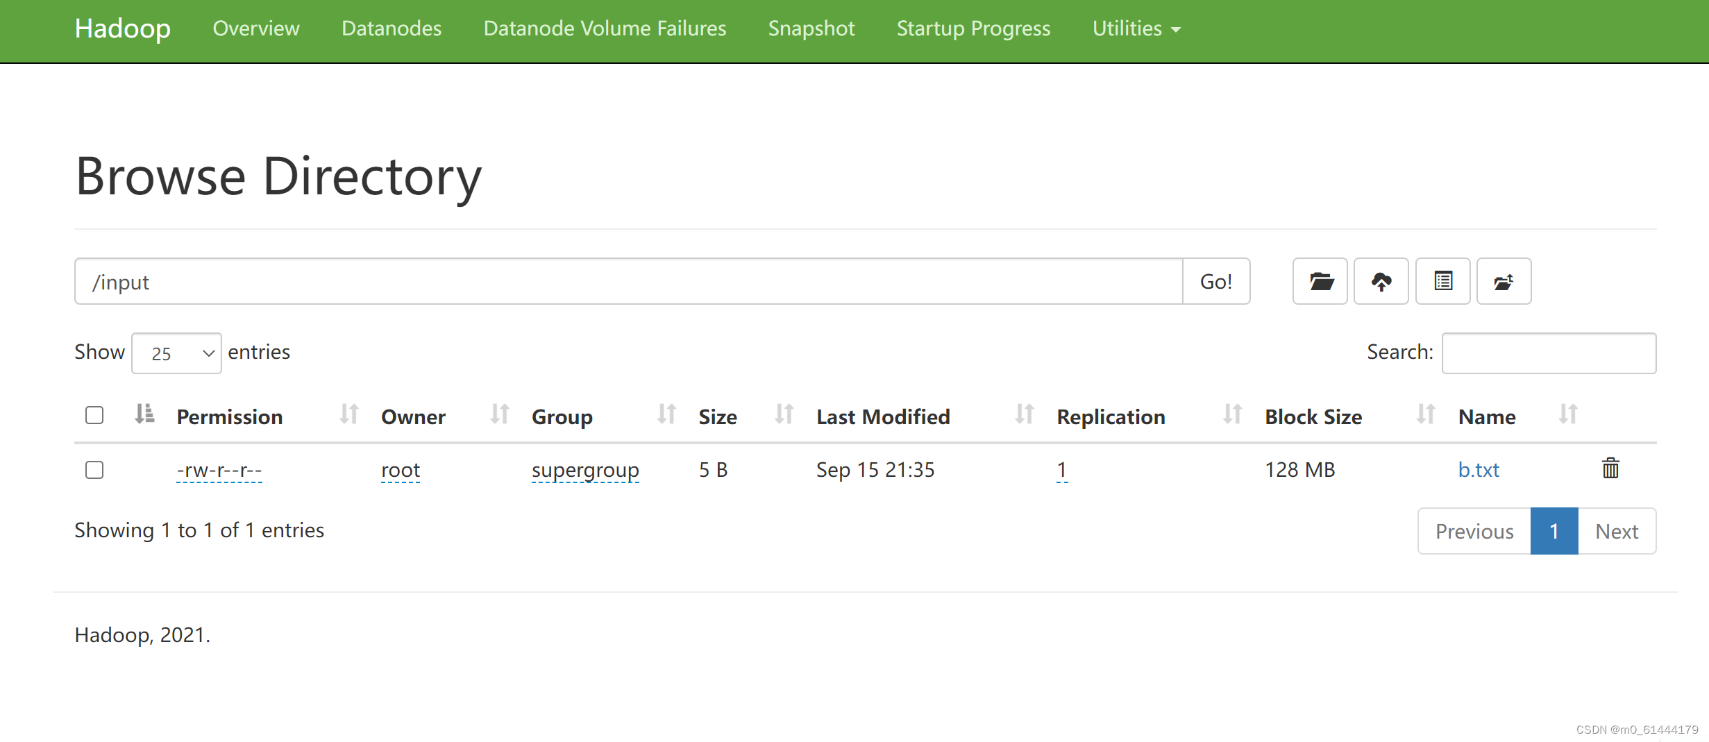Sort by Name column arrows

tap(1568, 414)
